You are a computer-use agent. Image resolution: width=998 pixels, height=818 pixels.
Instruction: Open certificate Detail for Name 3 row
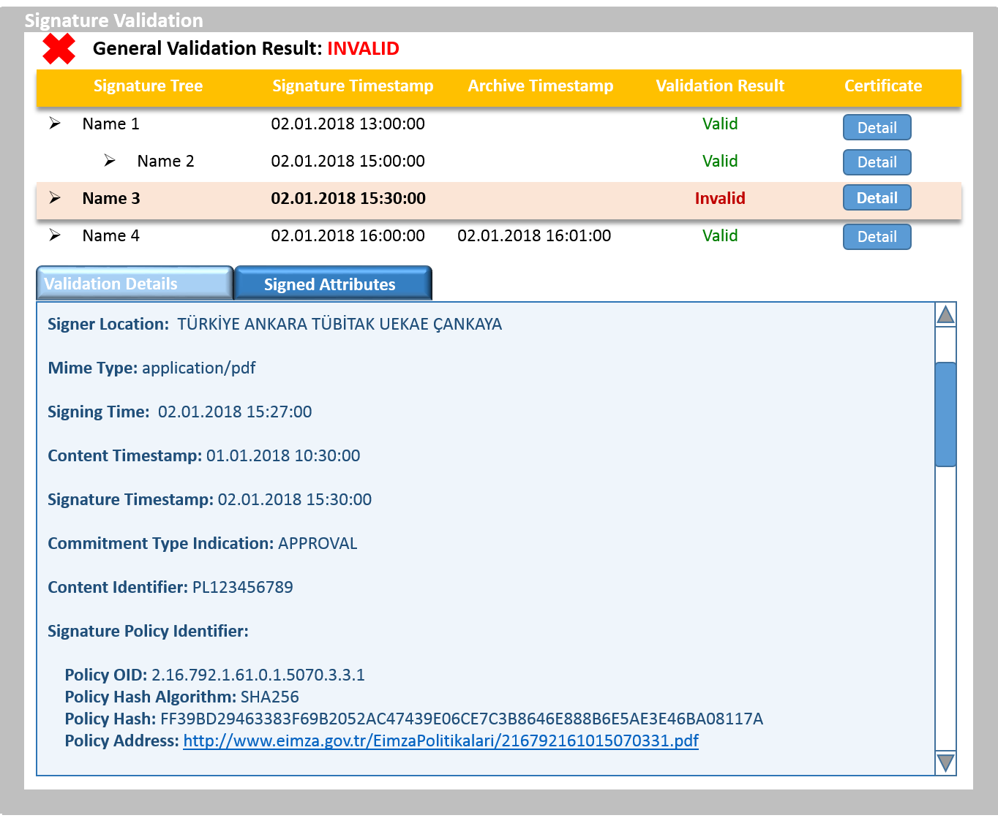[x=877, y=198]
